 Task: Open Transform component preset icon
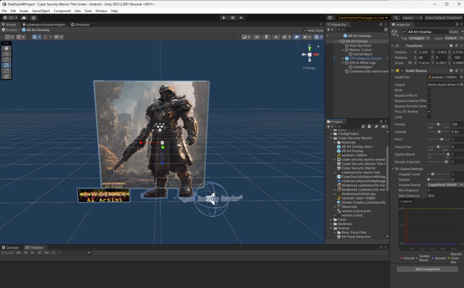(456, 46)
